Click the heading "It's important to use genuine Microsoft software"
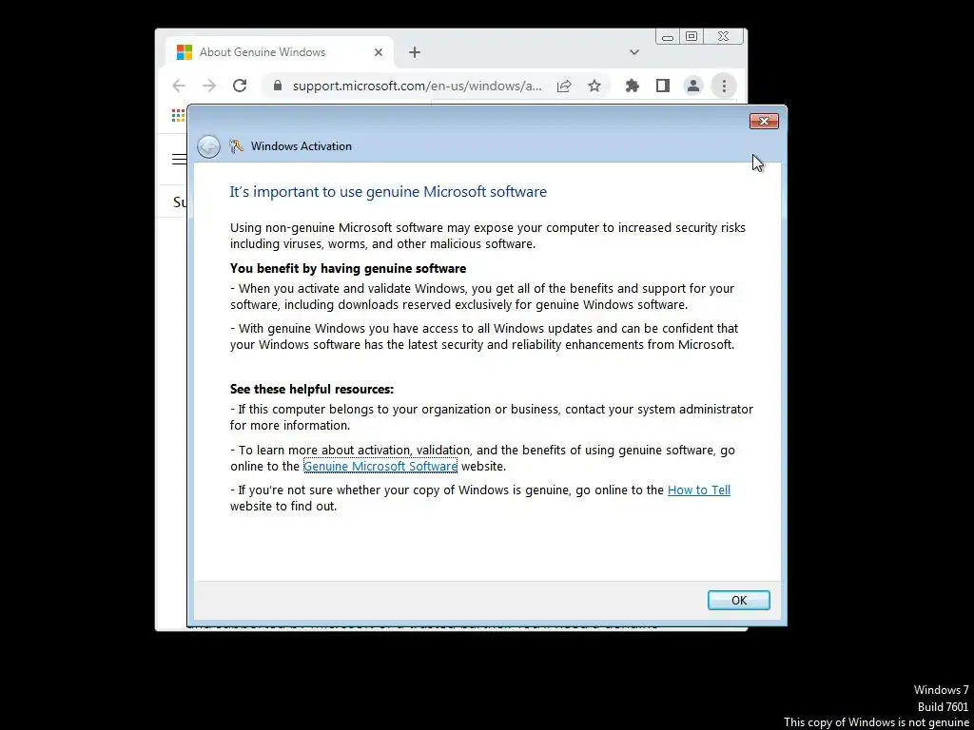Screen dimensions: 974x730 point(388,192)
